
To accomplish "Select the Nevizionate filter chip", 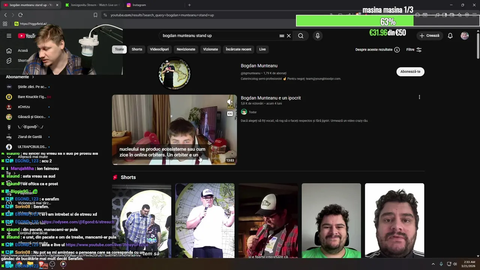I will pos(186,49).
